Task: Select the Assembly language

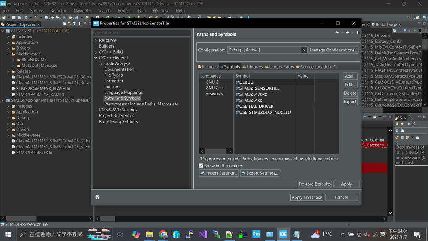Action: 214,94
